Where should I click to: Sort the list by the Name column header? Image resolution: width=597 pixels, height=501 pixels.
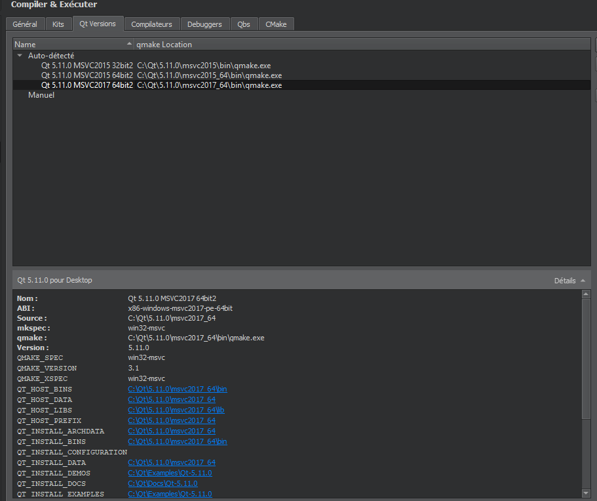(x=73, y=44)
